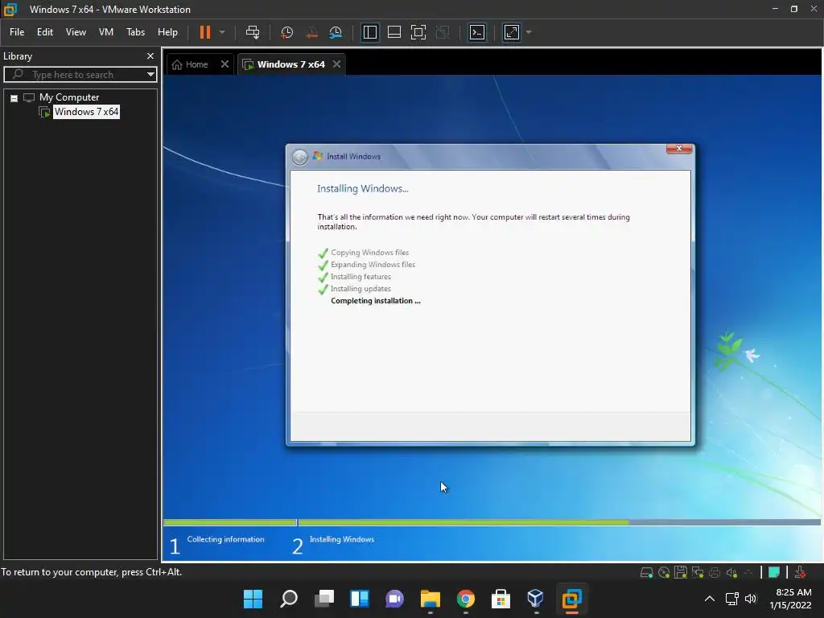
Task: Open the VM menu
Action: pos(106,32)
